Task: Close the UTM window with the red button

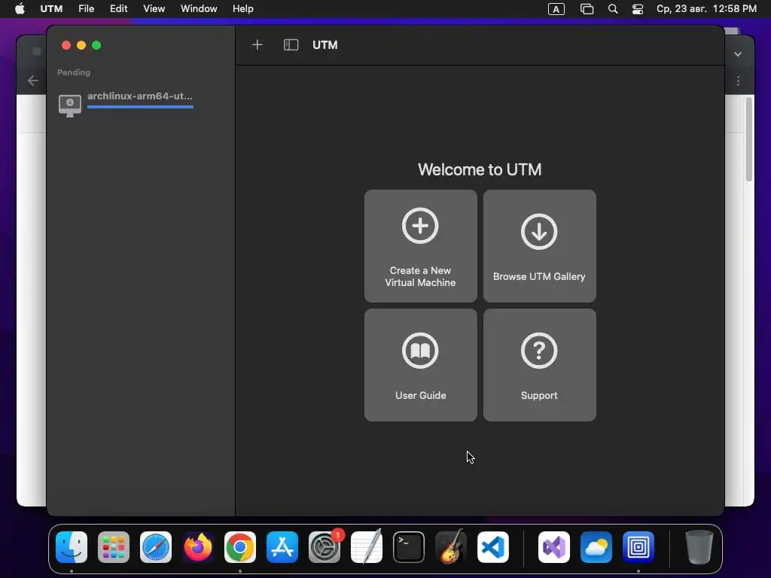Action: [66, 45]
